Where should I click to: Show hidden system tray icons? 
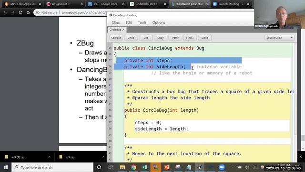232,167
